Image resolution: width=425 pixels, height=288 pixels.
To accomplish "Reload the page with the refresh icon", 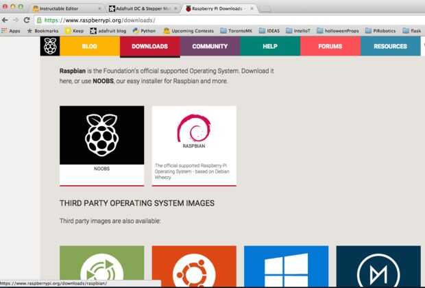I will pyautogui.click(x=27, y=20).
